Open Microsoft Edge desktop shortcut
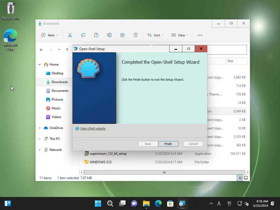Screen dimensions: 280x210 [10, 40]
